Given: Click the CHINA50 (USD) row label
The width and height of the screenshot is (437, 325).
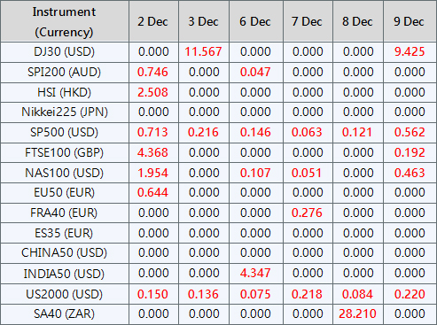Looking at the screenshot, I should pos(64,253).
